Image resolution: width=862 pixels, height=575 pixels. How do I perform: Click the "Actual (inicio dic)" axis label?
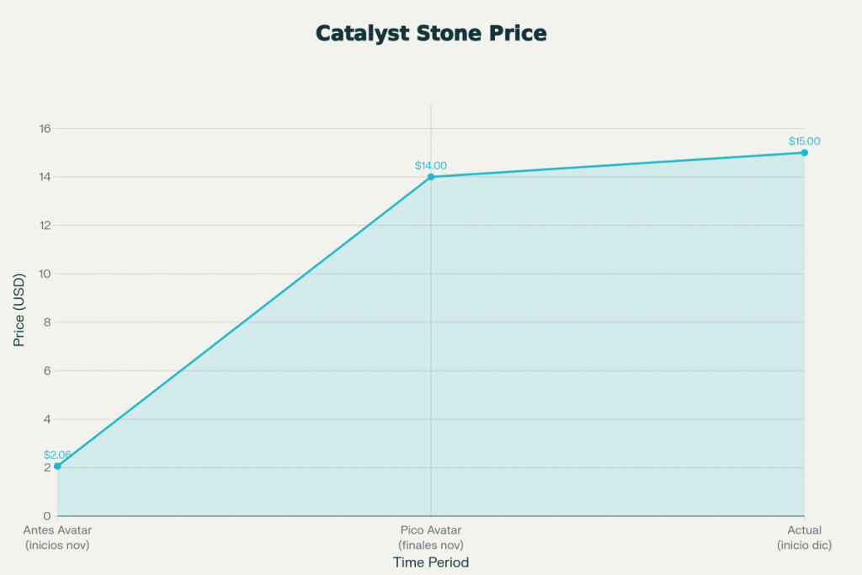click(804, 537)
